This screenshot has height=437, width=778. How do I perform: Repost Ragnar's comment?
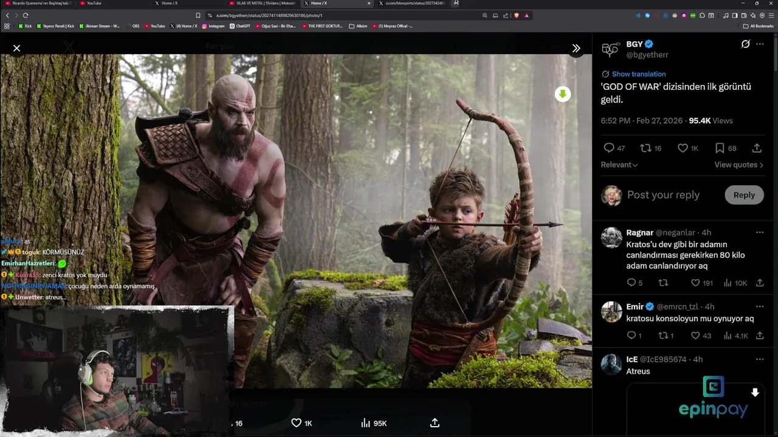pos(663,283)
